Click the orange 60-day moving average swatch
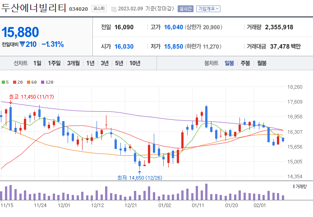 point(28,82)
